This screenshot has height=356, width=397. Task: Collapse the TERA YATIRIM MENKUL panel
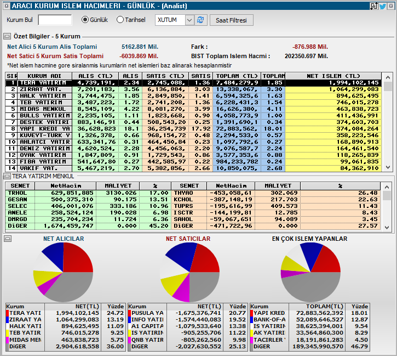7,176
